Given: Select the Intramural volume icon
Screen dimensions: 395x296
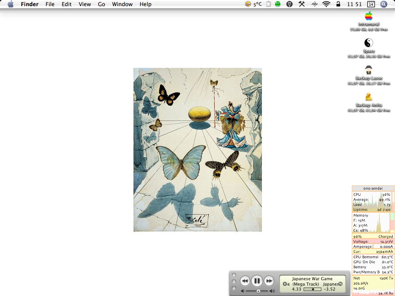Looking at the screenshot, I should click(368, 16).
